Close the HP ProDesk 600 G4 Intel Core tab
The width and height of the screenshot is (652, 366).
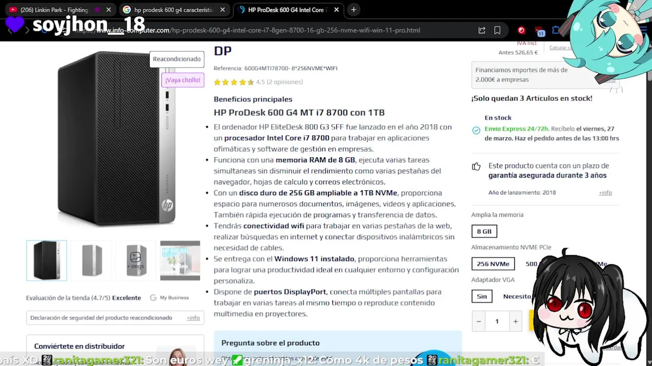(336, 10)
